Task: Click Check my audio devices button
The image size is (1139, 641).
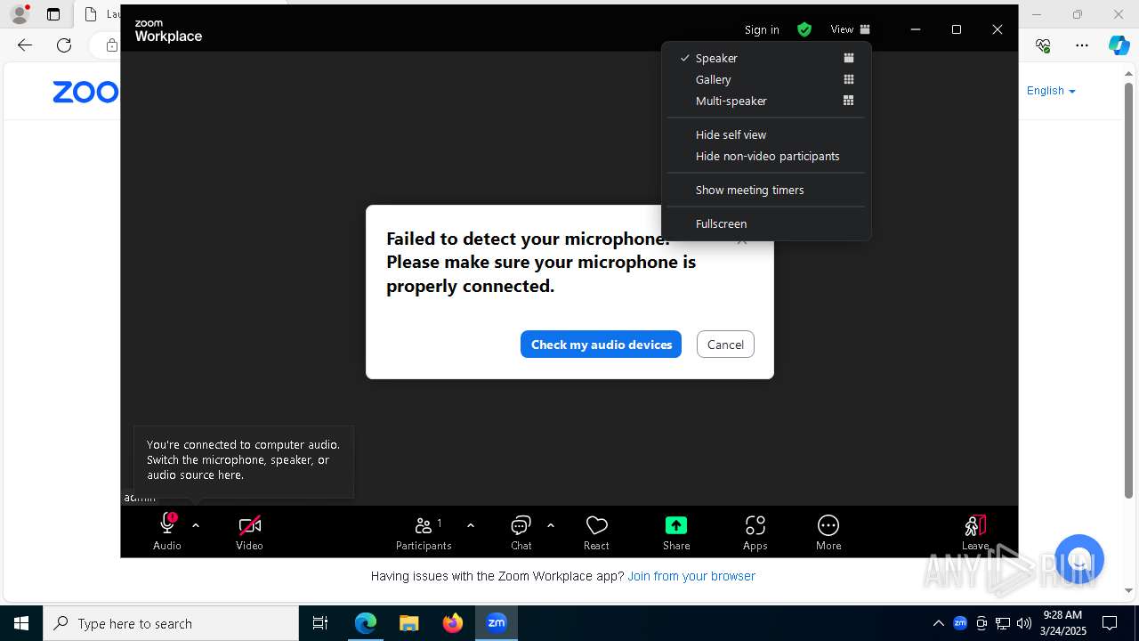Action: click(601, 345)
